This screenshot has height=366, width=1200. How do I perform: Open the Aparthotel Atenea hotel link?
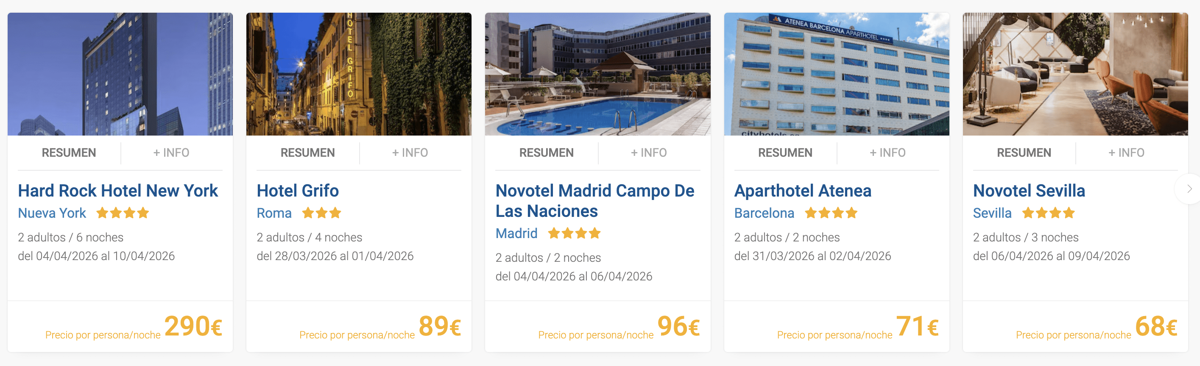(803, 191)
